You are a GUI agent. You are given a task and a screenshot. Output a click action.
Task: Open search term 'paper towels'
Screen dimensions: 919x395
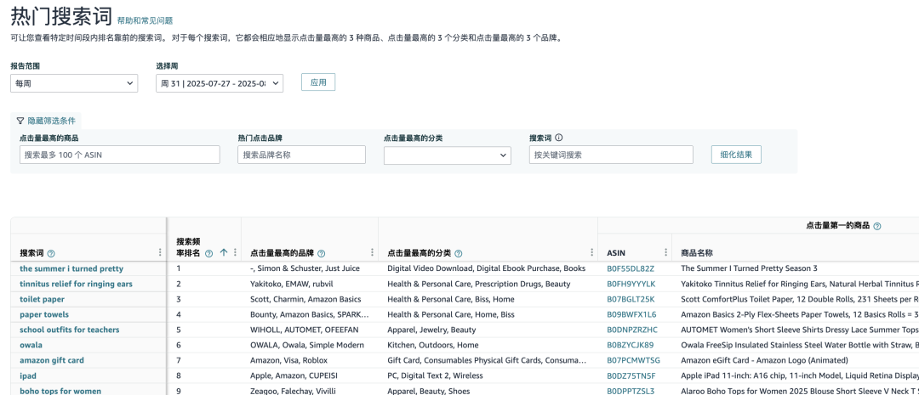tap(44, 314)
